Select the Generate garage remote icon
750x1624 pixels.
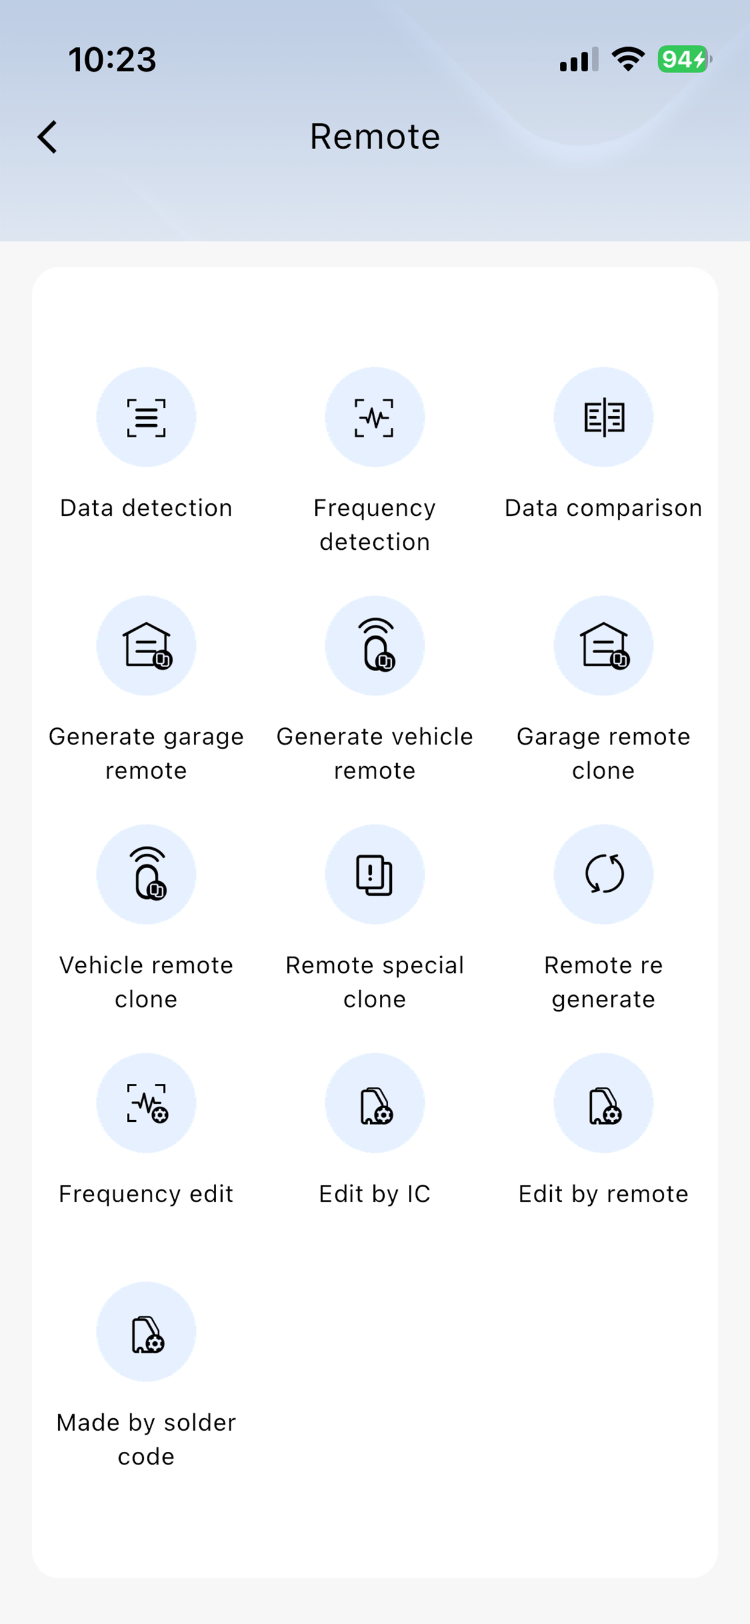coord(146,646)
